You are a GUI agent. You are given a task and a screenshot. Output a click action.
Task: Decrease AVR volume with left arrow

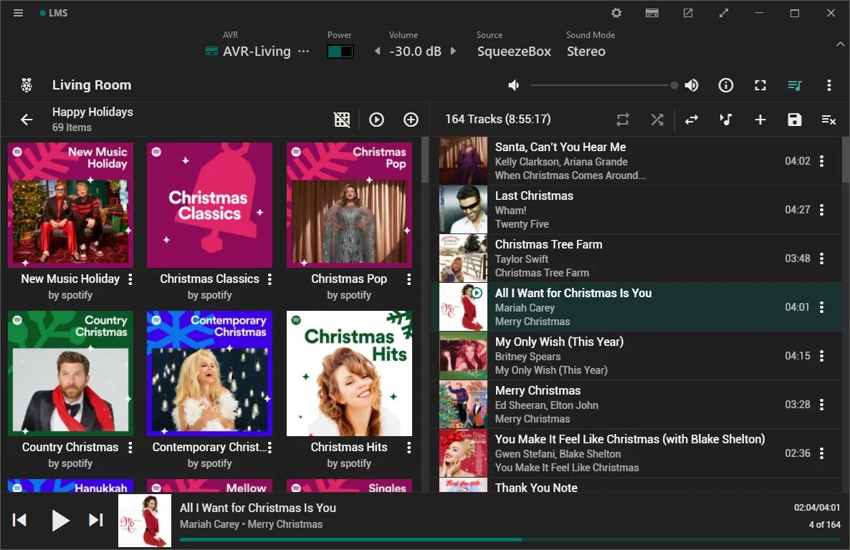click(377, 52)
